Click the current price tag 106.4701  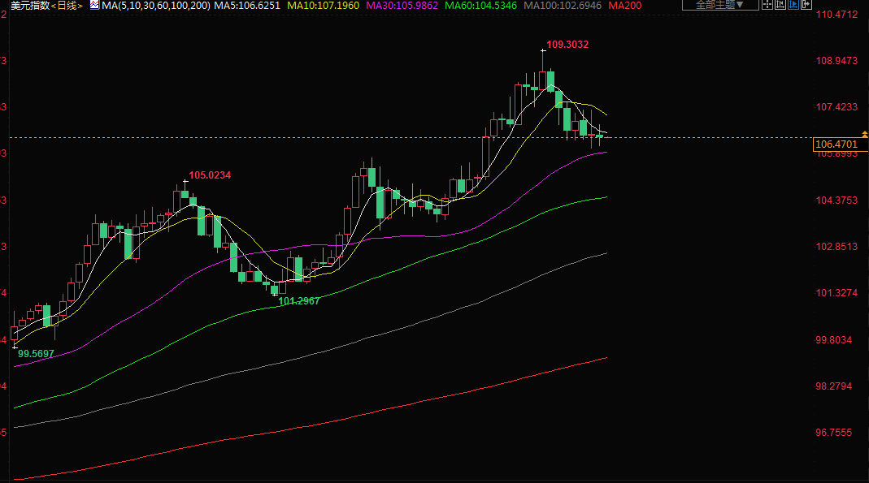coord(836,144)
